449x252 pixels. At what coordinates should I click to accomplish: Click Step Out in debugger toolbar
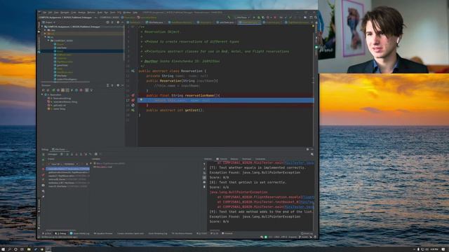81,154
